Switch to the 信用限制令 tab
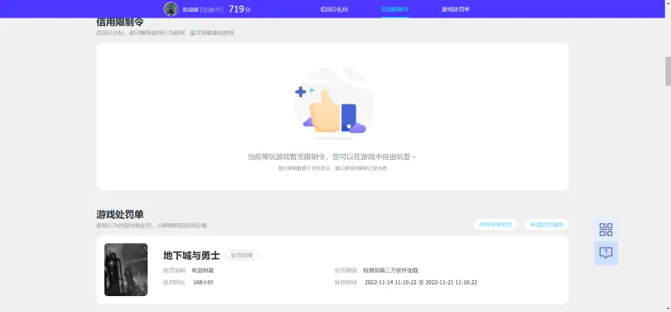 click(394, 9)
